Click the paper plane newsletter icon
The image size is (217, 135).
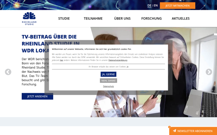175,131
